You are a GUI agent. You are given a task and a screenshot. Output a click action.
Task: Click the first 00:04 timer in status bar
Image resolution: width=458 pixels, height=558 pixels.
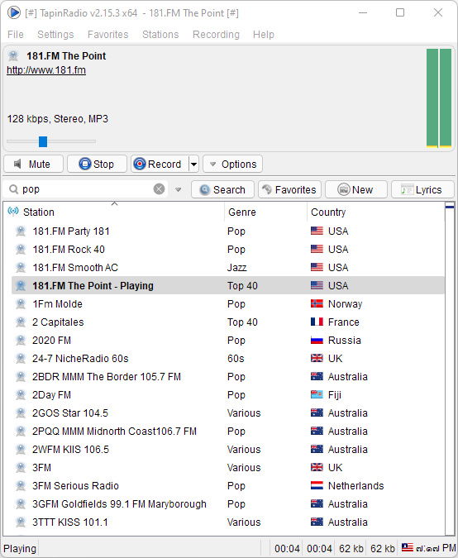[x=287, y=548]
